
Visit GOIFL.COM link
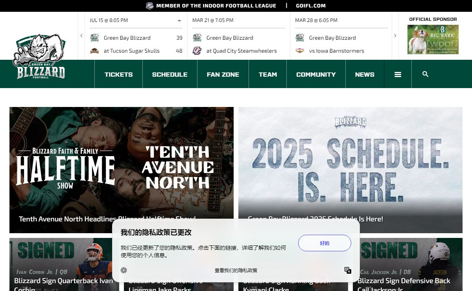click(311, 6)
